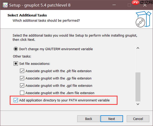153x126 pixels.
Task: Click the scrollbar track above the thumb
Action: (138, 61)
